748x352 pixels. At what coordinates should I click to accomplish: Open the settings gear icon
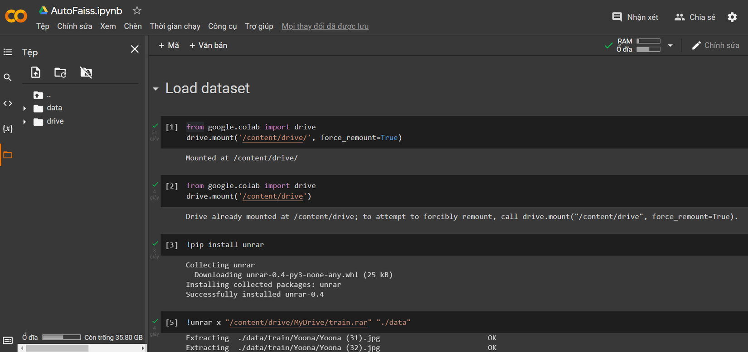pos(732,17)
